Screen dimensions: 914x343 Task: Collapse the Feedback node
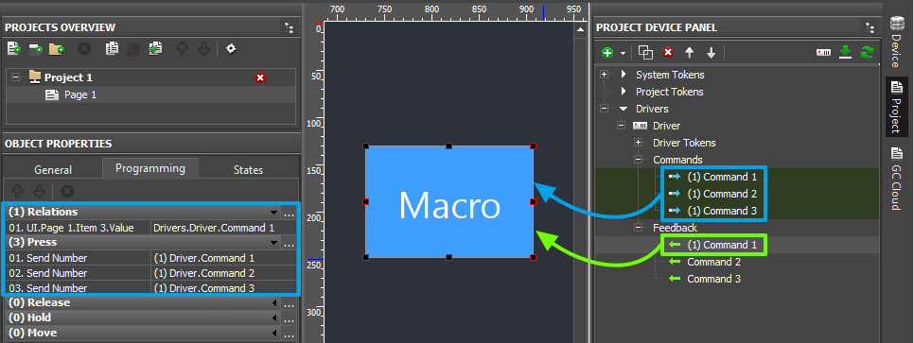[x=638, y=228]
